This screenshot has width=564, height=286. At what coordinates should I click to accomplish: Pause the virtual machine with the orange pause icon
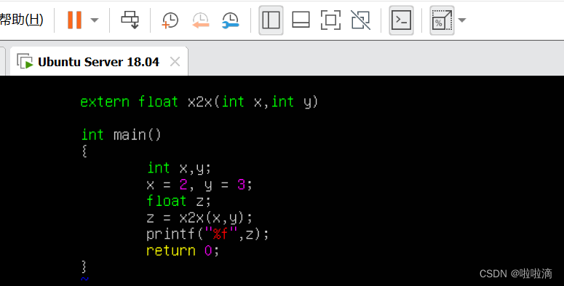74,20
